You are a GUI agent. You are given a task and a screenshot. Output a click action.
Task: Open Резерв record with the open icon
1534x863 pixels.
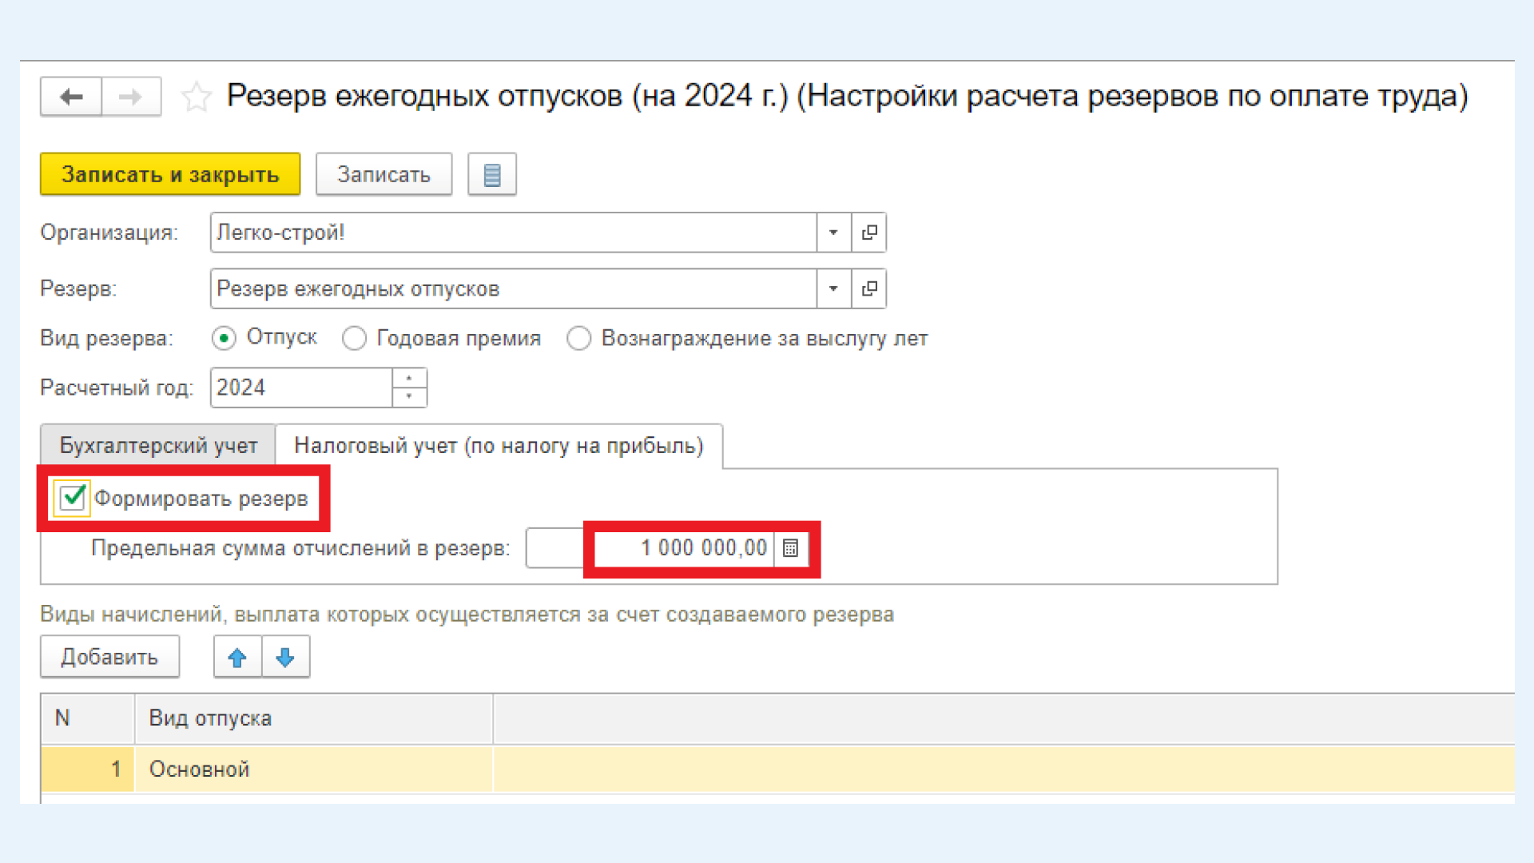(869, 288)
